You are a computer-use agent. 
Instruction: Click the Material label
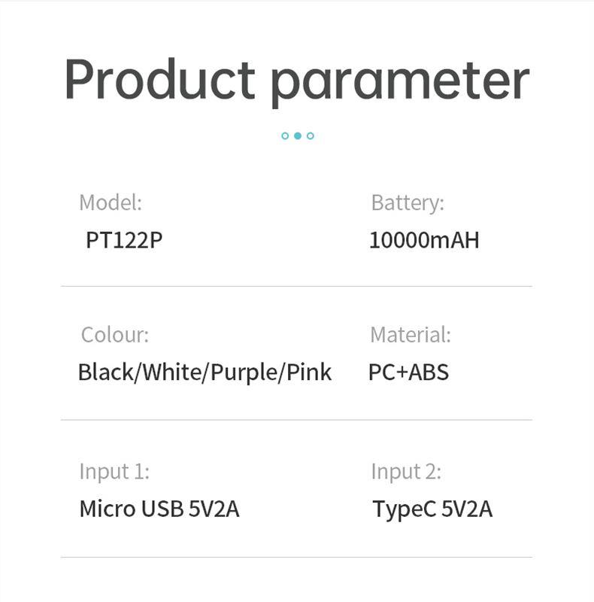click(x=411, y=335)
